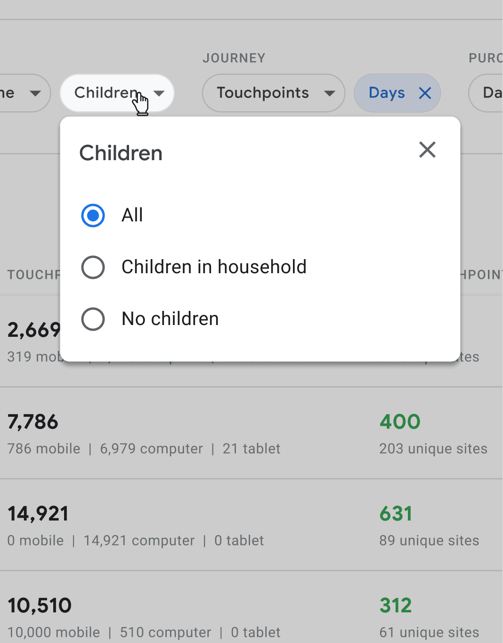Click the 400 unique touchpoints value
This screenshot has width=503, height=643.
[x=400, y=422]
